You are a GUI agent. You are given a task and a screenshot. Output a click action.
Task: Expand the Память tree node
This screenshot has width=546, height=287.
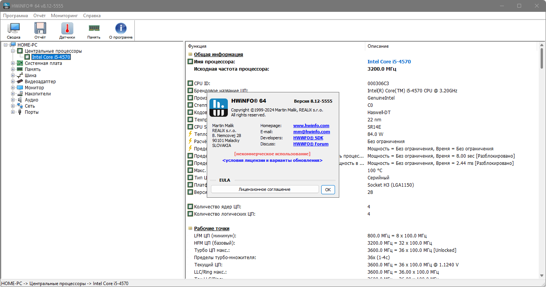pos(13,69)
